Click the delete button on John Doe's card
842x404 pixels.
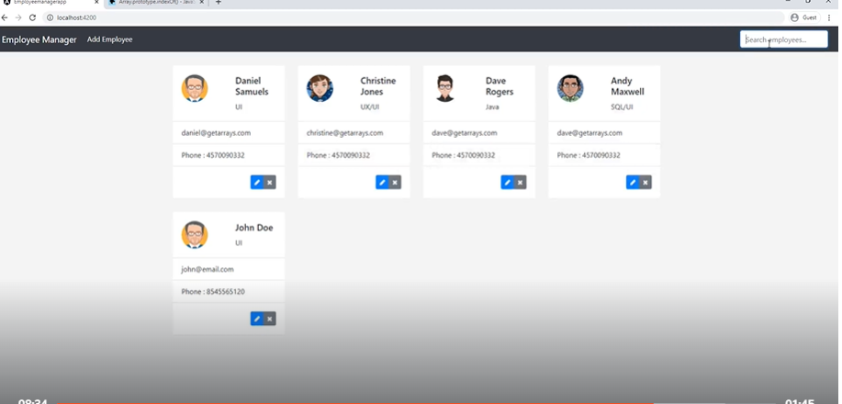pos(270,319)
